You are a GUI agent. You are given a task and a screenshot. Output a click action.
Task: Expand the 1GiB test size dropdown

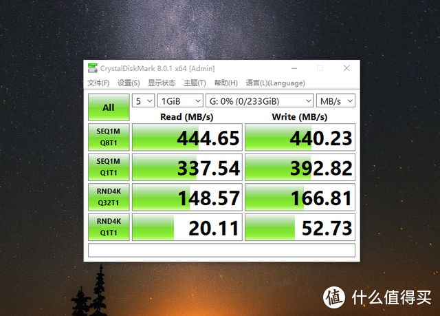click(180, 101)
